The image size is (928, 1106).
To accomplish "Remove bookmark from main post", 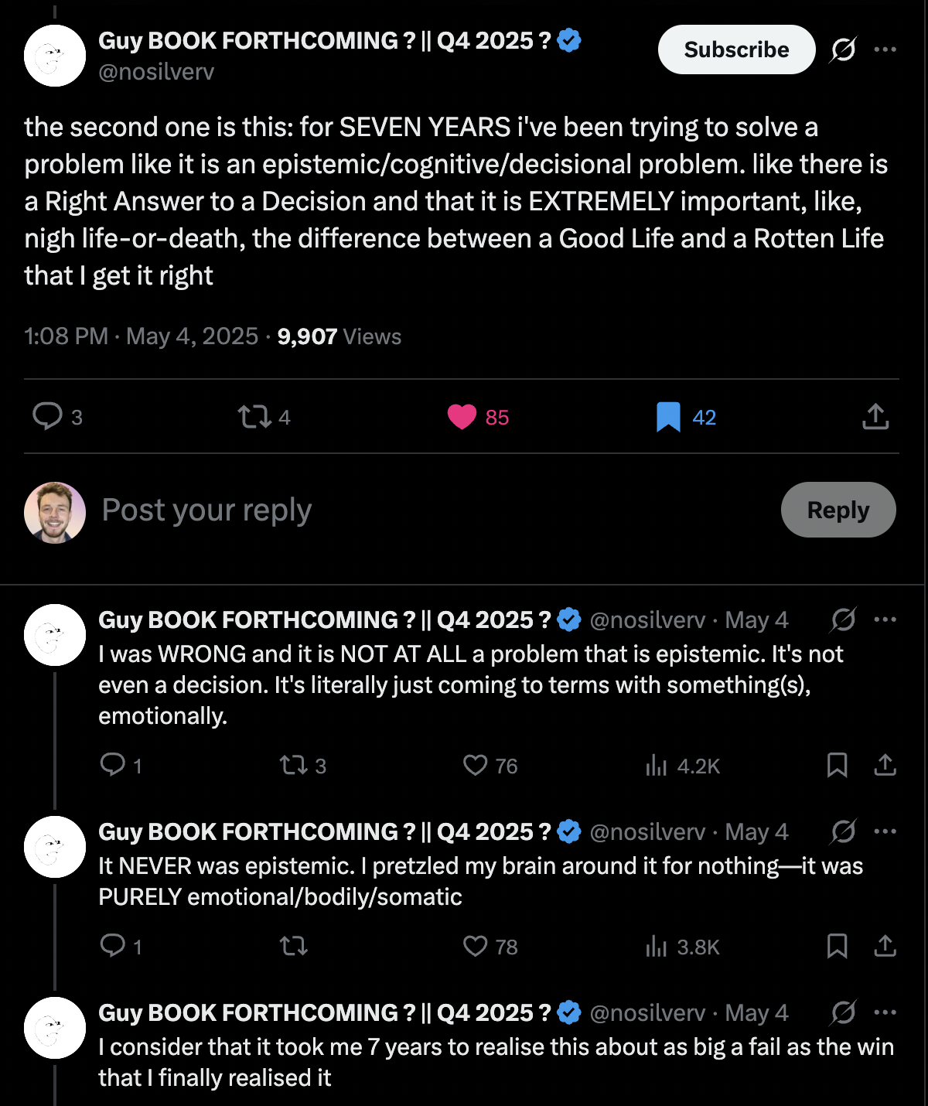I will click(668, 418).
